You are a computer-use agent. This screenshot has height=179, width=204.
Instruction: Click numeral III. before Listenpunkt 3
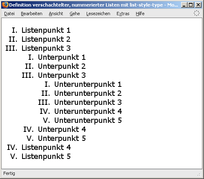[x=11, y=48]
